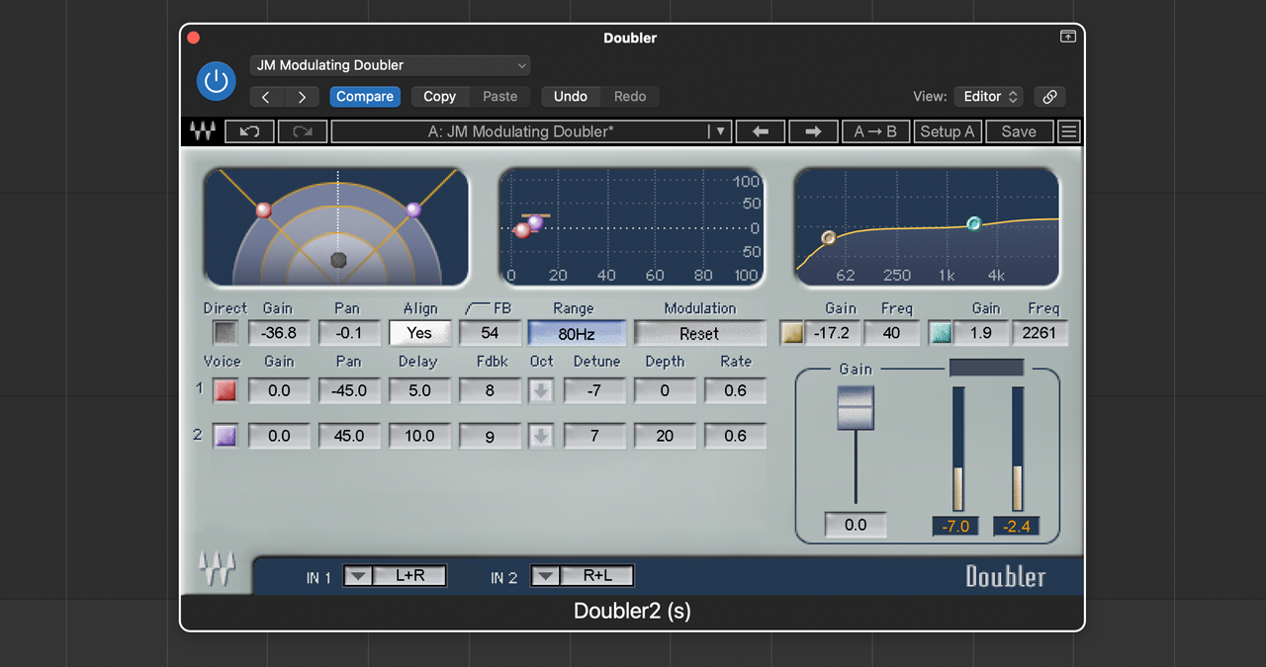Click Voice 1 Delay 5.0 field
Screen dimensions: 1266x667
pyautogui.click(x=419, y=390)
